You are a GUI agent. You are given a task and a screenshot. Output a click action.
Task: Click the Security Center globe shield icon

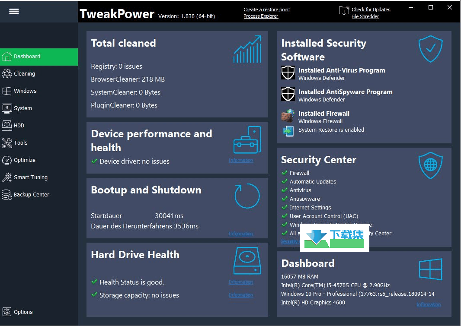pos(430,165)
